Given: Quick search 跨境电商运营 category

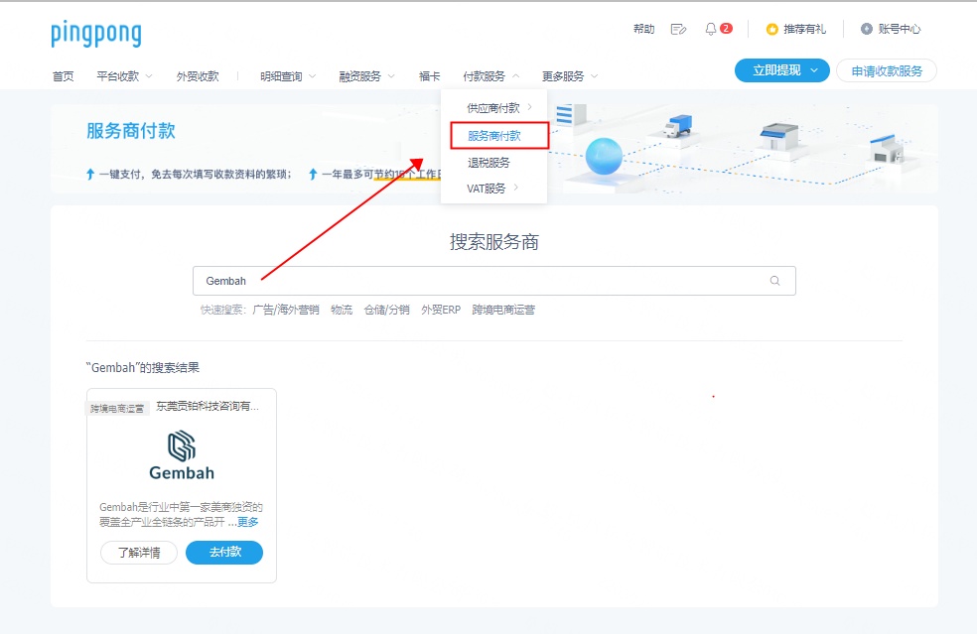Looking at the screenshot, I should (503, 310).
